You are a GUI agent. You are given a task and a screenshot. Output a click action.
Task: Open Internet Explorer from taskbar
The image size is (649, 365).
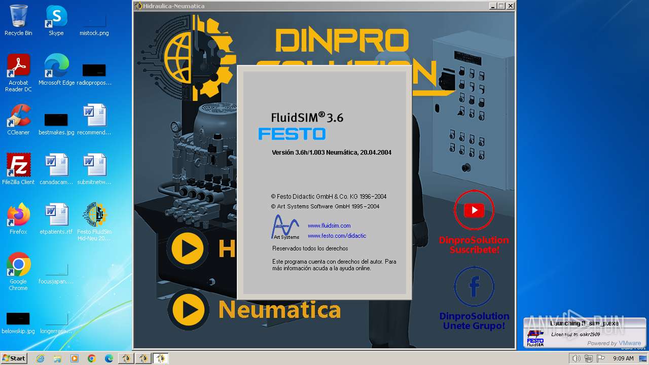[x=41, y=358]
